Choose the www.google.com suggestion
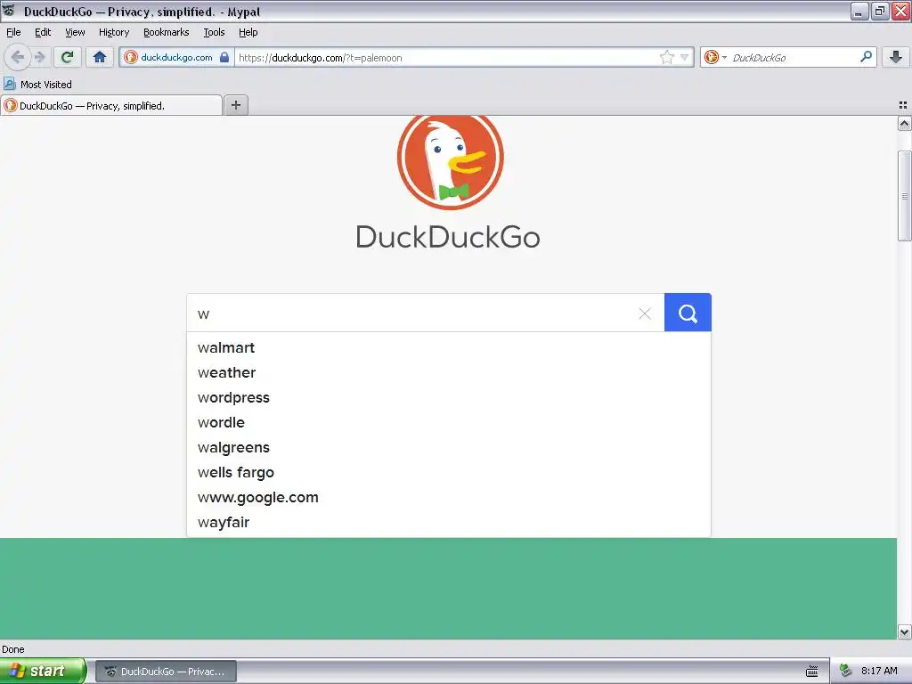 pyautogui.click(x=449, y=498)
